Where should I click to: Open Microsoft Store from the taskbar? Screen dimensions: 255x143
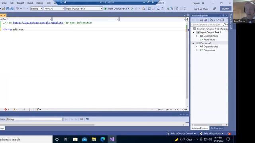(x=75, y=139)
